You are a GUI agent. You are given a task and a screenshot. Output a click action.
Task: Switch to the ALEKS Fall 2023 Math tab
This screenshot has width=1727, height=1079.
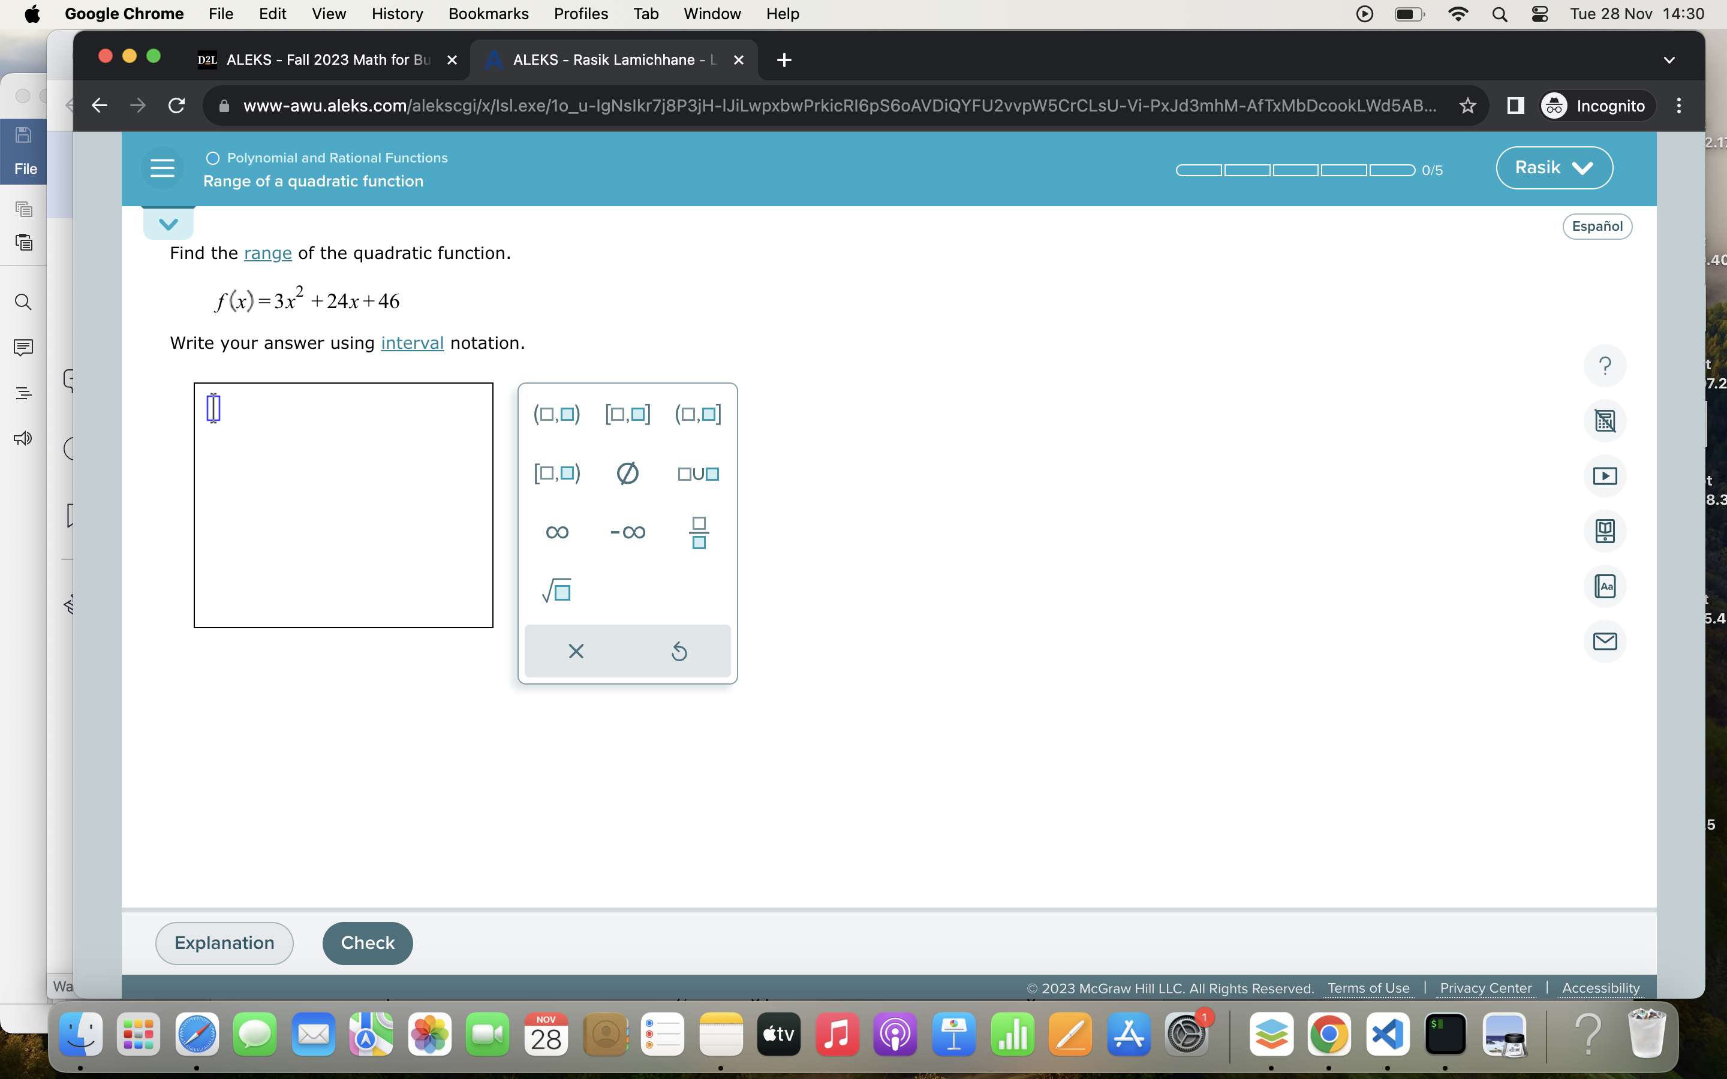point(327,60)
